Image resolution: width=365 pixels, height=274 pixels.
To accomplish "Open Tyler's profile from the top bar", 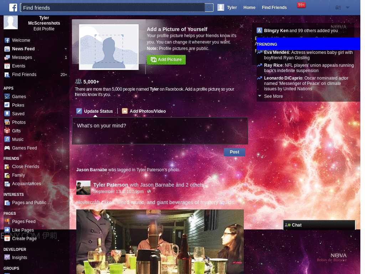I will [227, 7].
